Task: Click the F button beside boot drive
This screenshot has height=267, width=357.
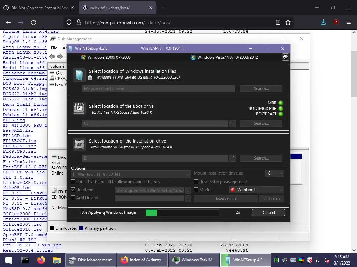Action: pos(233,123)
